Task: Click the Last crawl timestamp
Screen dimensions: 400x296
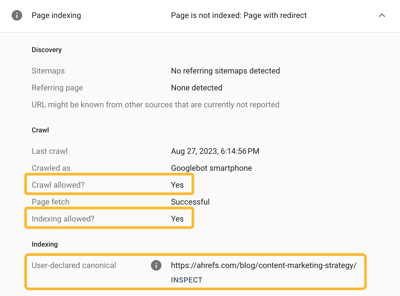Action: [x=215, y=151]
